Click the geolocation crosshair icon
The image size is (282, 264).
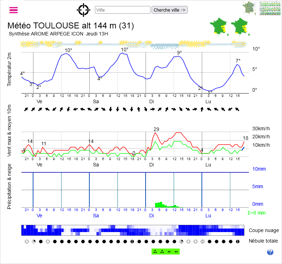click(83, 10)
